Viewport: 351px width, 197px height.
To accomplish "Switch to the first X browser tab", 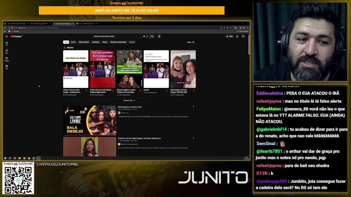I will coord(18,24).
